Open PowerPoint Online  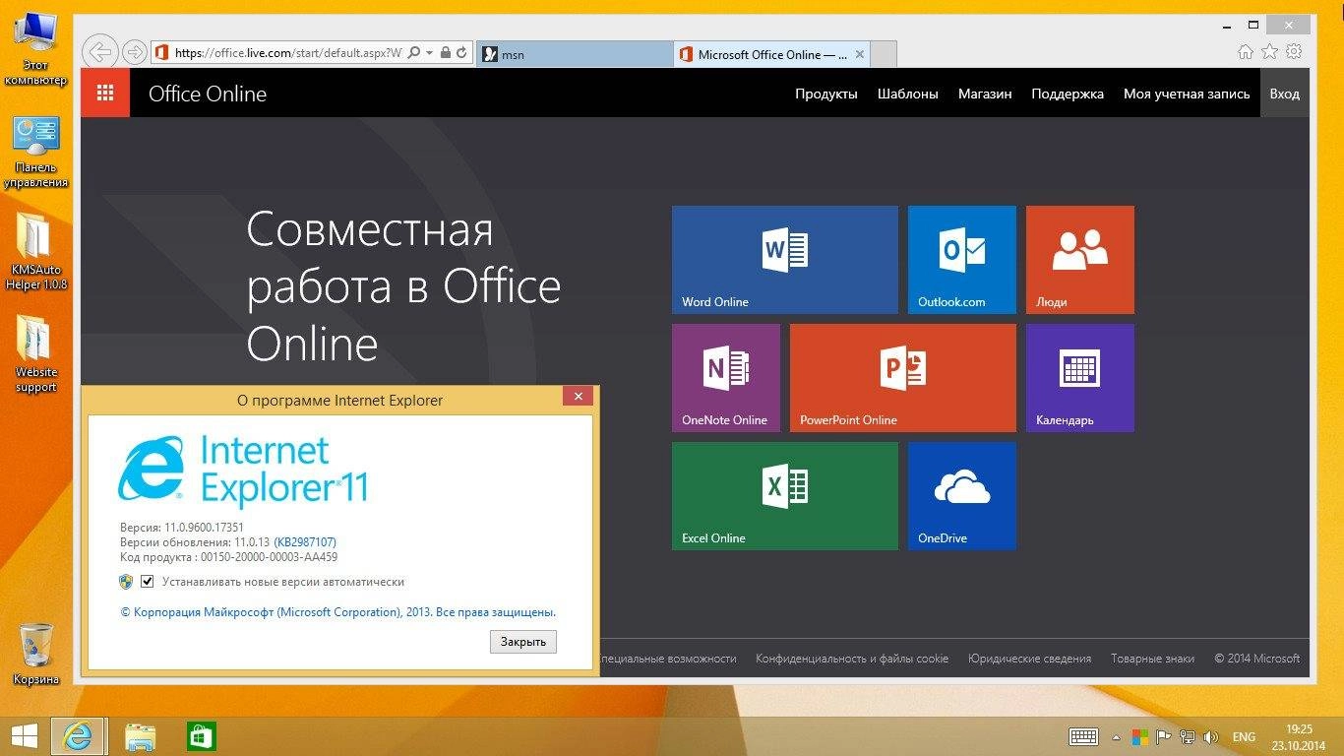[901, 377]
